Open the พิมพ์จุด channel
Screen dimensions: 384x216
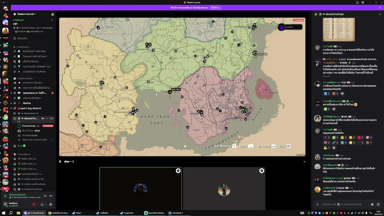coord(33,103)
